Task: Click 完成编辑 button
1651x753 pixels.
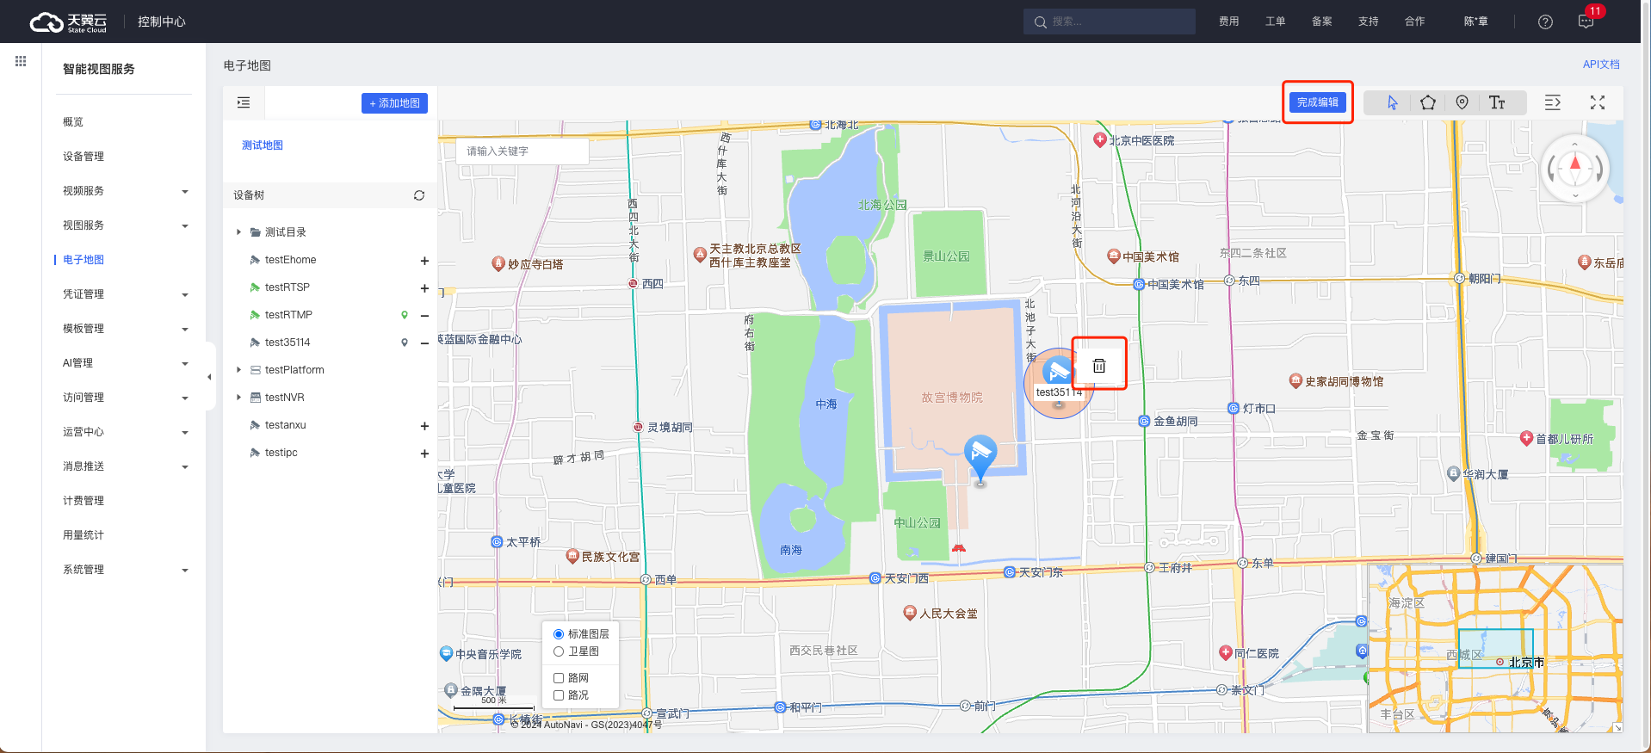Action: click(x=1318, y=102)
